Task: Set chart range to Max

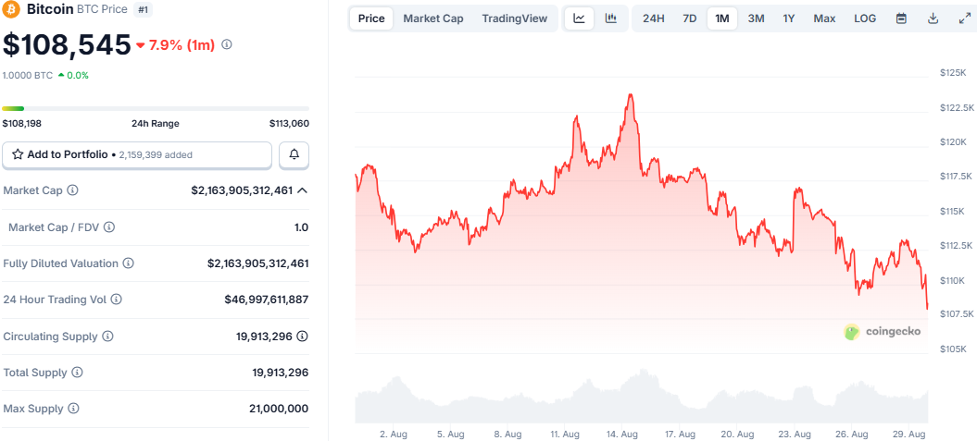Action: pos(824,18)
